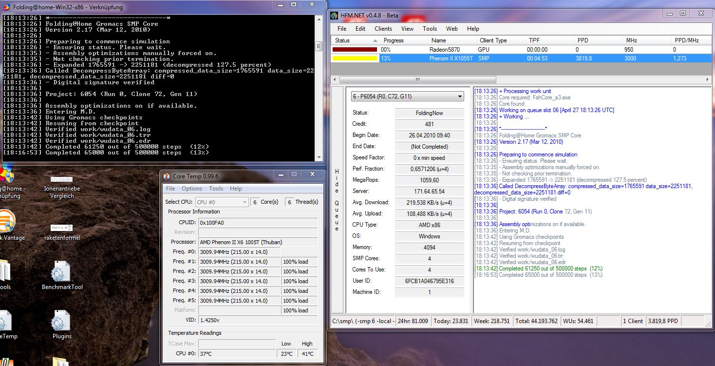Select the Phenom II X1055T SMP row
This screenshot has height=366, width=715.
click(521, 58)
